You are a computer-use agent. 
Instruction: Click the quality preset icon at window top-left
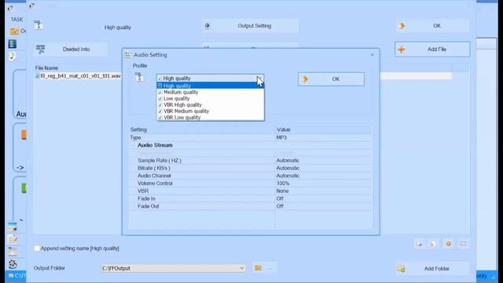pyautogui.click(x=39, y=25)
